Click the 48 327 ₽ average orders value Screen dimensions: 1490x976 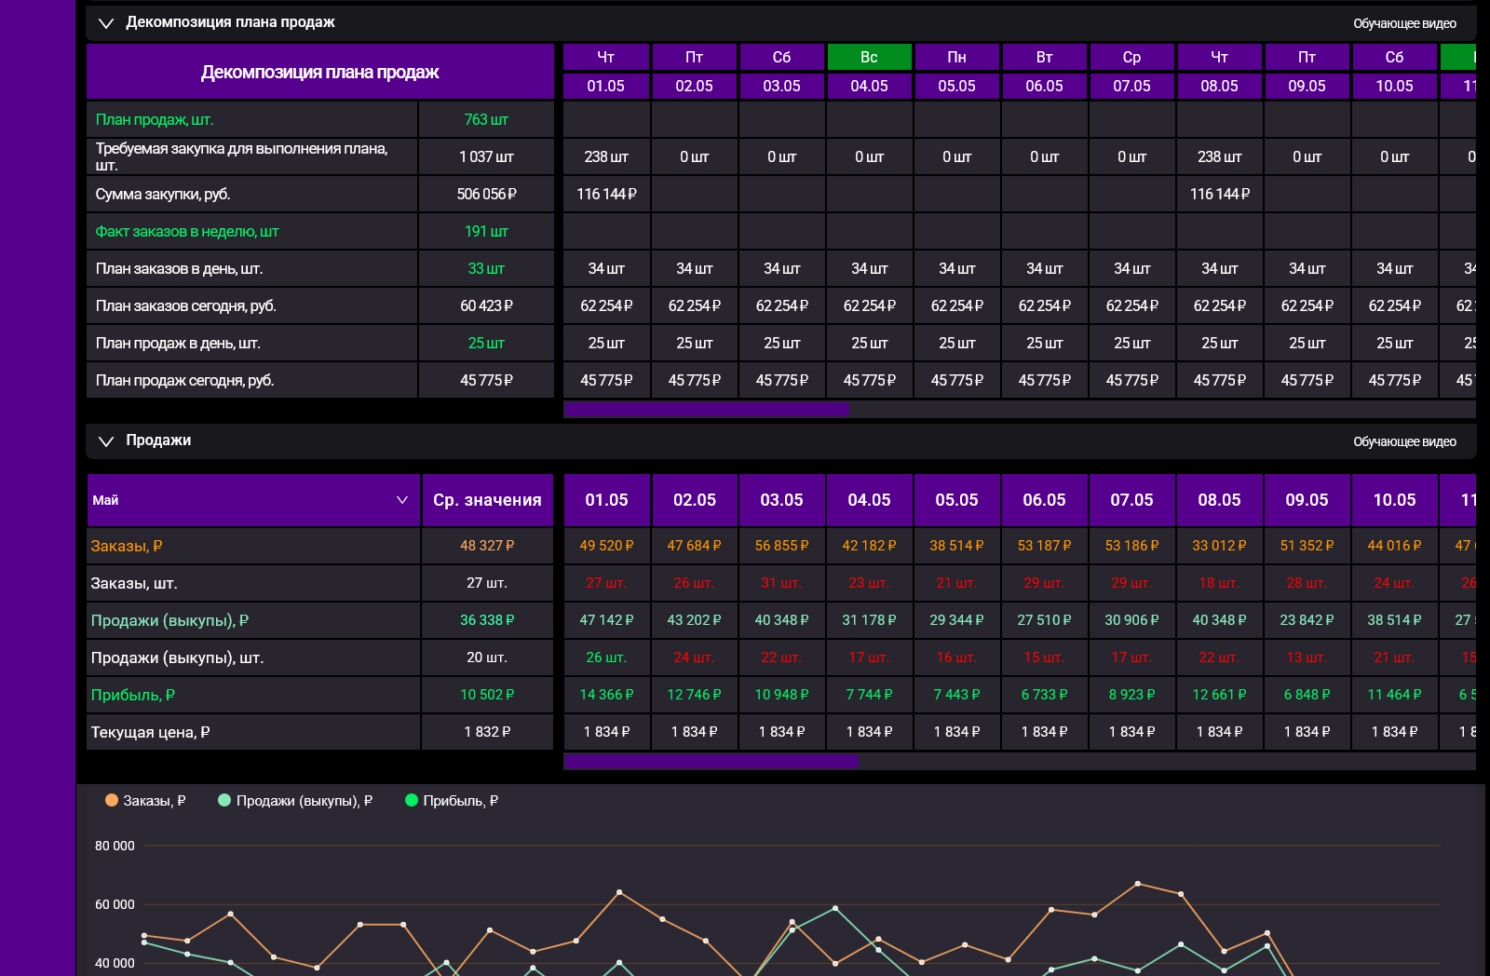[487, 546]
